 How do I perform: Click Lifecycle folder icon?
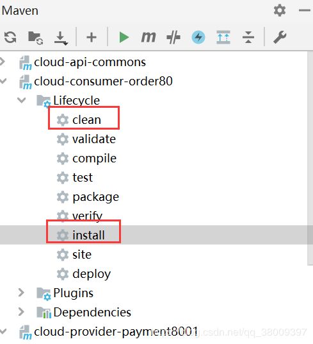44,101
